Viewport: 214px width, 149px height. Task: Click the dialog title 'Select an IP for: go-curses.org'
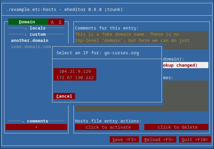pos(98,53)
